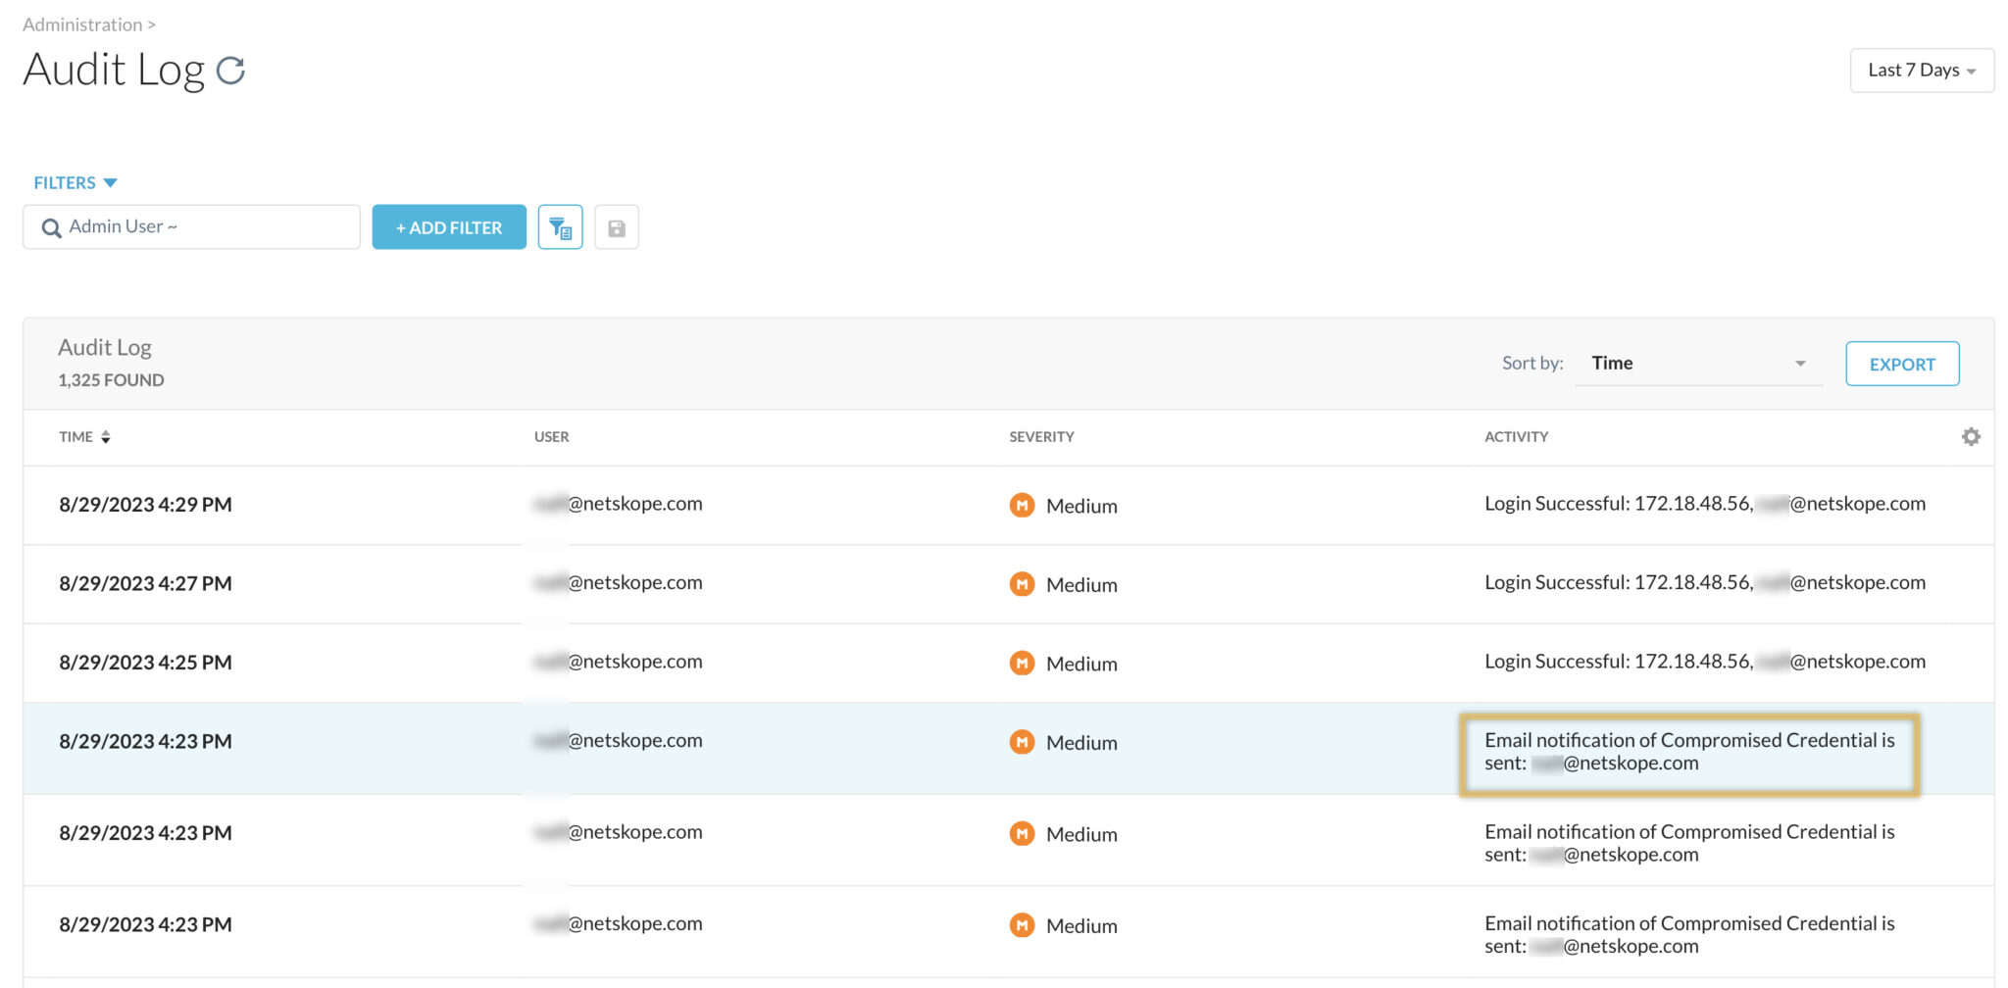The width and height of the screenshot is (2008, 988).
Task: Click the EXPORT button
Action: pyautogui.click(x=1902, y=363)
